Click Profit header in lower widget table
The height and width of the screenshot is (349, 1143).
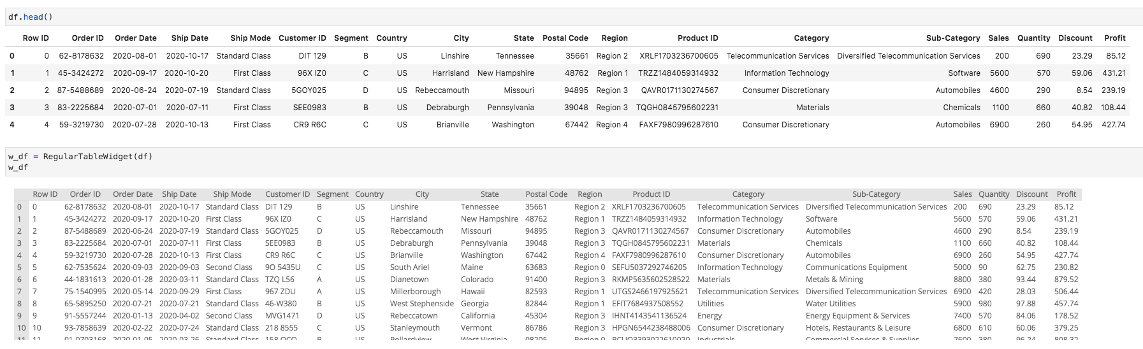coord(1066,194)
